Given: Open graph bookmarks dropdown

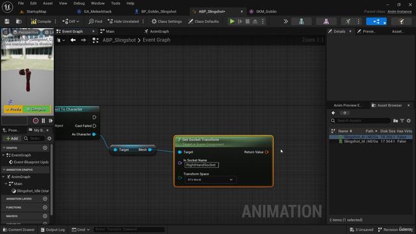Looking at the screenshot, I should point(61,40).
